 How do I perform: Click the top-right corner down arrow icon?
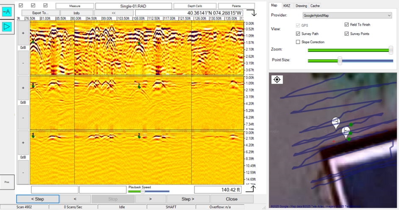[251, 13]
